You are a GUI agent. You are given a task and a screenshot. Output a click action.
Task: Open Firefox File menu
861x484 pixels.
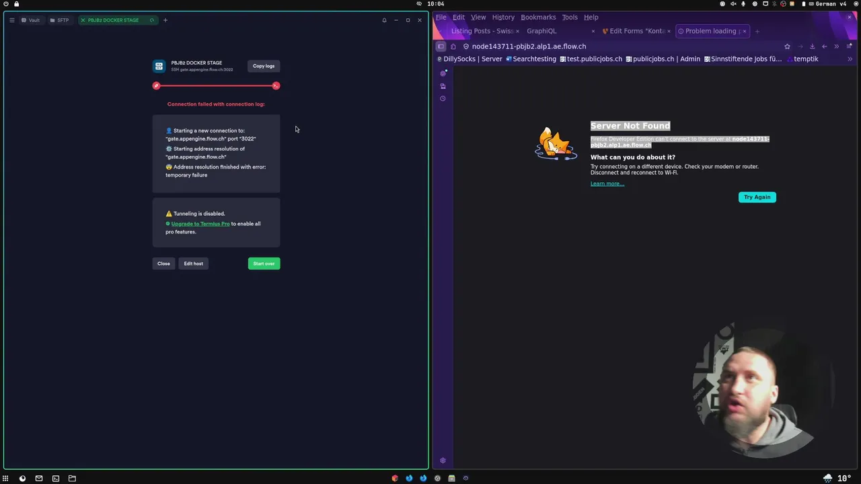click(441, 17)
